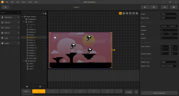Click the small character sprite in scene
This screenshot has height=96, width=179.
[x=55, y=38]
